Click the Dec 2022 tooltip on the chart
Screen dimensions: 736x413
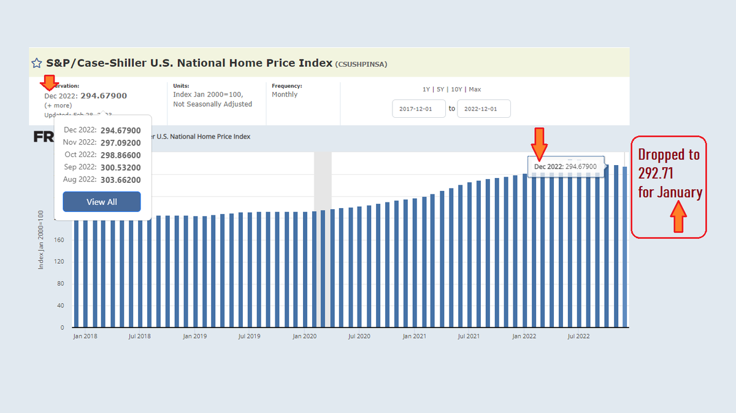(565, 166)
